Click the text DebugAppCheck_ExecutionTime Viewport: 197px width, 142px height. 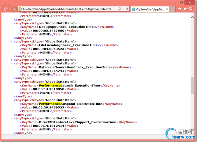[66, 27]
